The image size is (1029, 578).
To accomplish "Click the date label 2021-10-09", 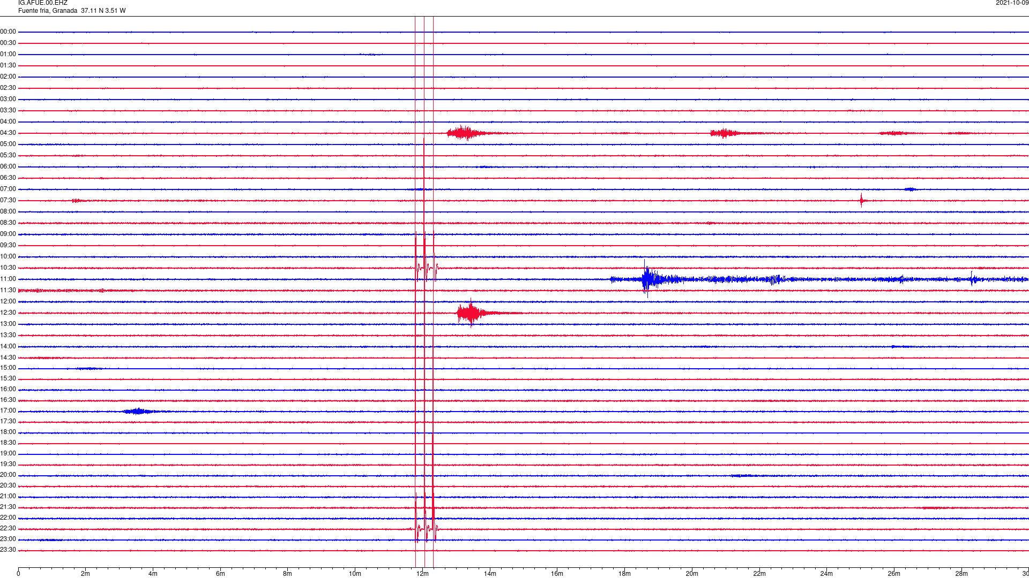I will [1012, 3].
